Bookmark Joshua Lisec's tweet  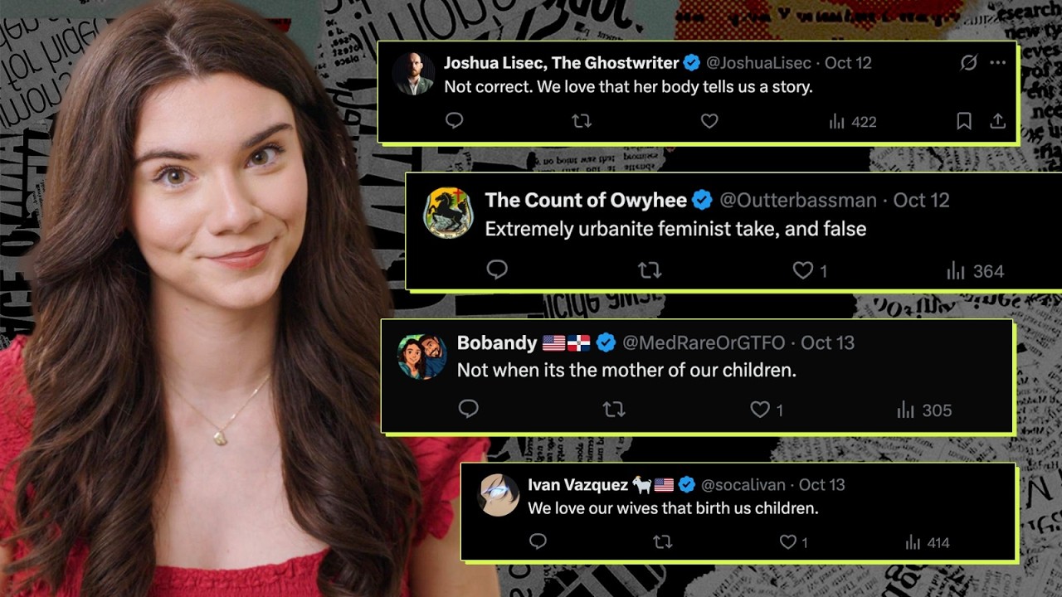click(x=964, y=121)
